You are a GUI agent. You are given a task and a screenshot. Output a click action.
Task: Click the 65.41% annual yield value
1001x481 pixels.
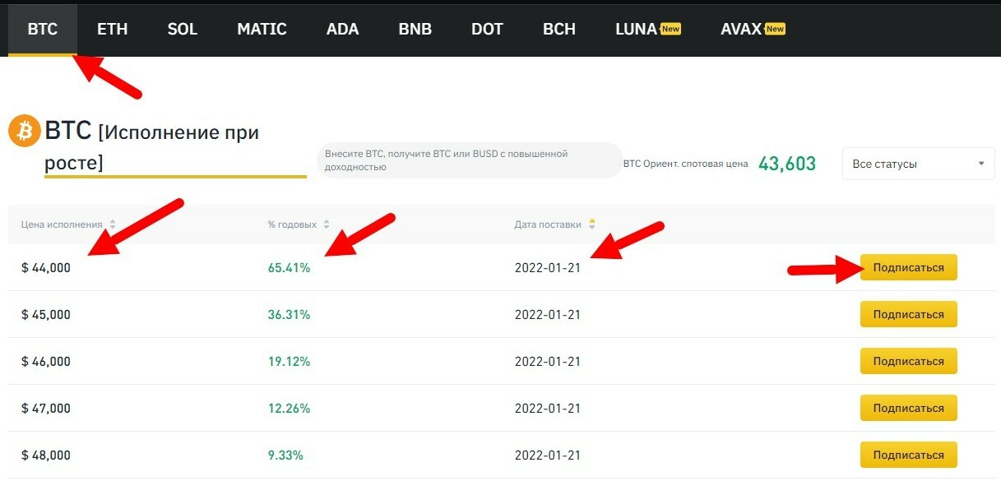click(x=289, y=267)
